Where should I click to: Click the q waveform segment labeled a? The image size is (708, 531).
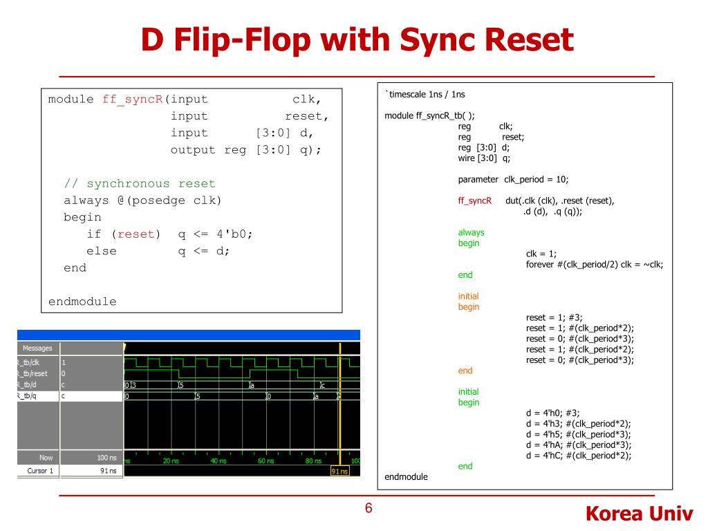tap(326, 396)
